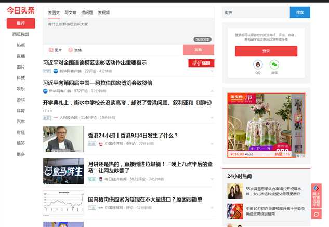Log in with WeChat icon

pyautogui.click(x=274, y=64)
